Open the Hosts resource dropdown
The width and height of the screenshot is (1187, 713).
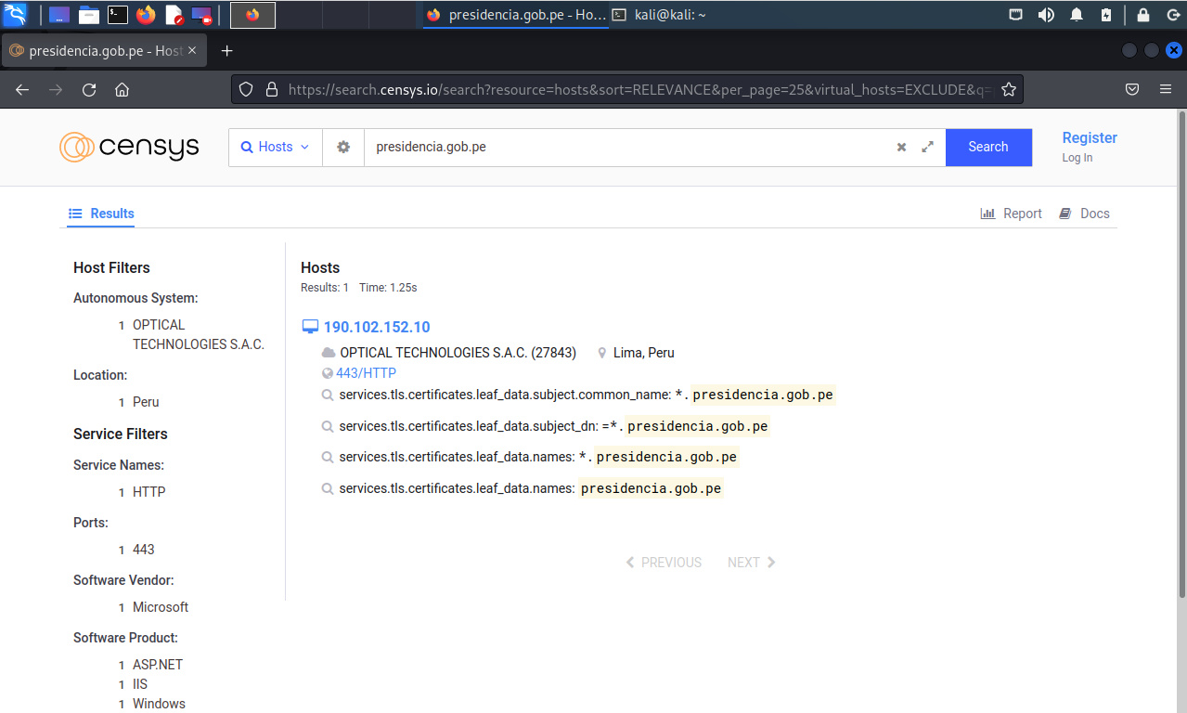pyautogui.click(x=276, y=147)
